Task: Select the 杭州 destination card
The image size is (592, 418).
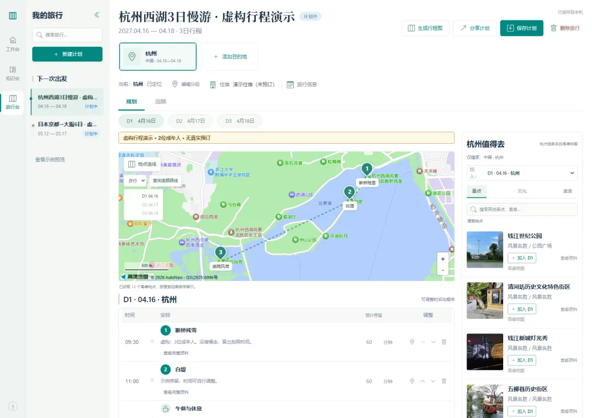Action: click(158, 57)
